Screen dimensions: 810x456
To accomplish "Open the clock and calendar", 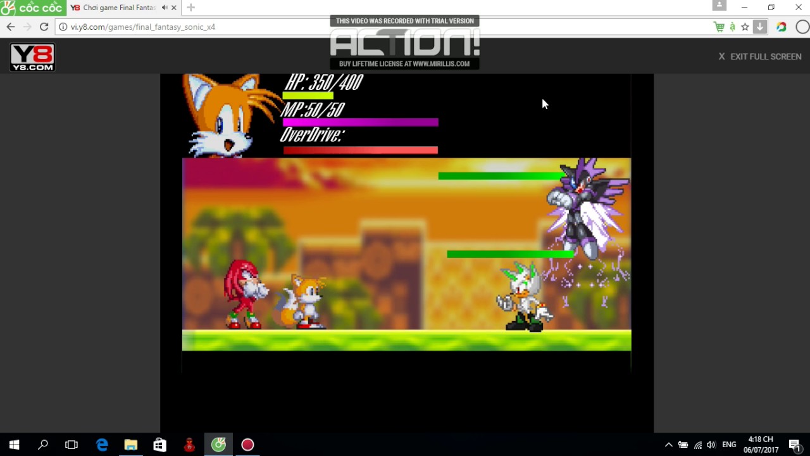I will coord(761,445).
